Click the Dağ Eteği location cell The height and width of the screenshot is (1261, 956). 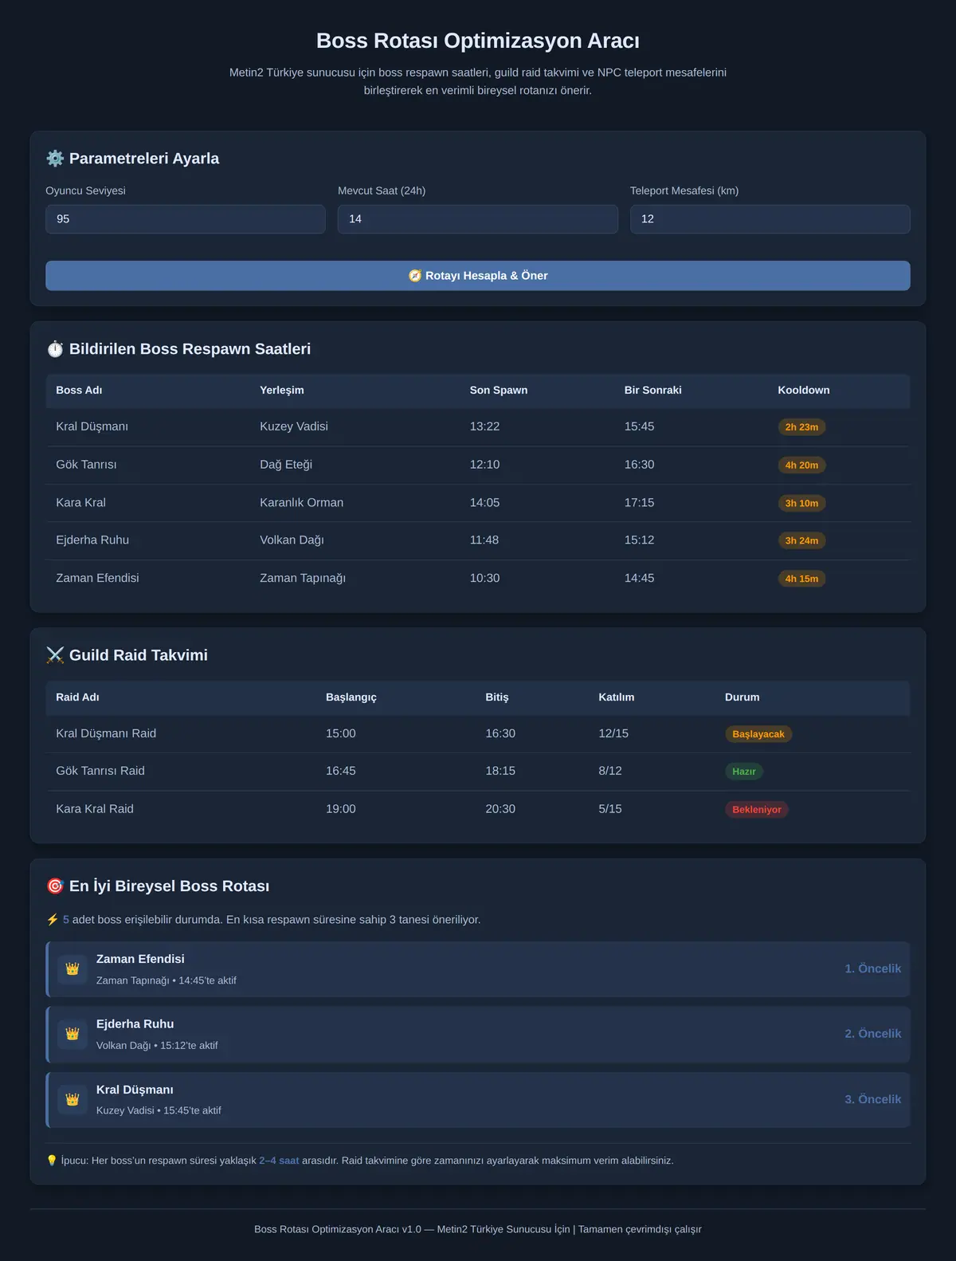pyautogui.click(x=286, y=465)
